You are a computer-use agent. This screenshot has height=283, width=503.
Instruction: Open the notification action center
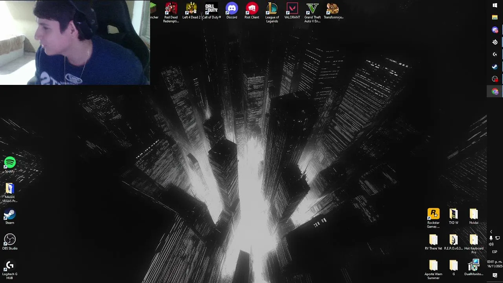pos(495,276)
